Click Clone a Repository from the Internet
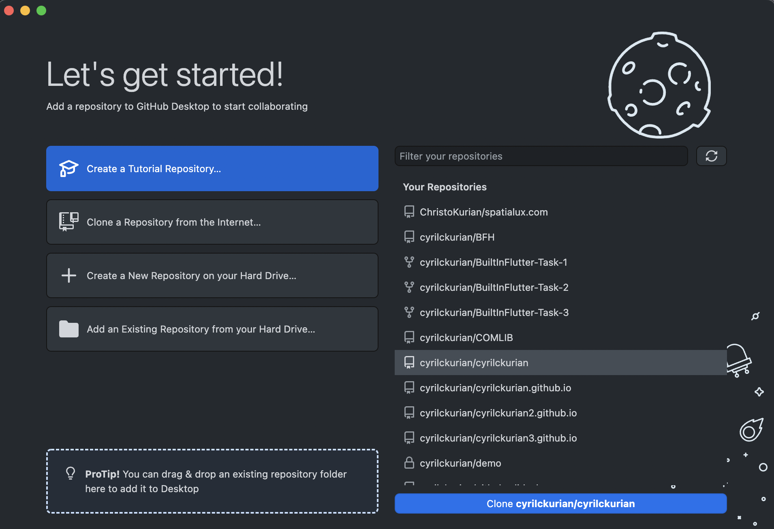Image resolution: width=774 pixels, height=529 pixels. pyautogui.click(x=212, y=222)
